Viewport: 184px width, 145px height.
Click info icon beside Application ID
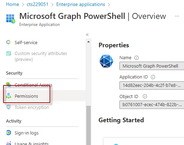tap(153, 77)
